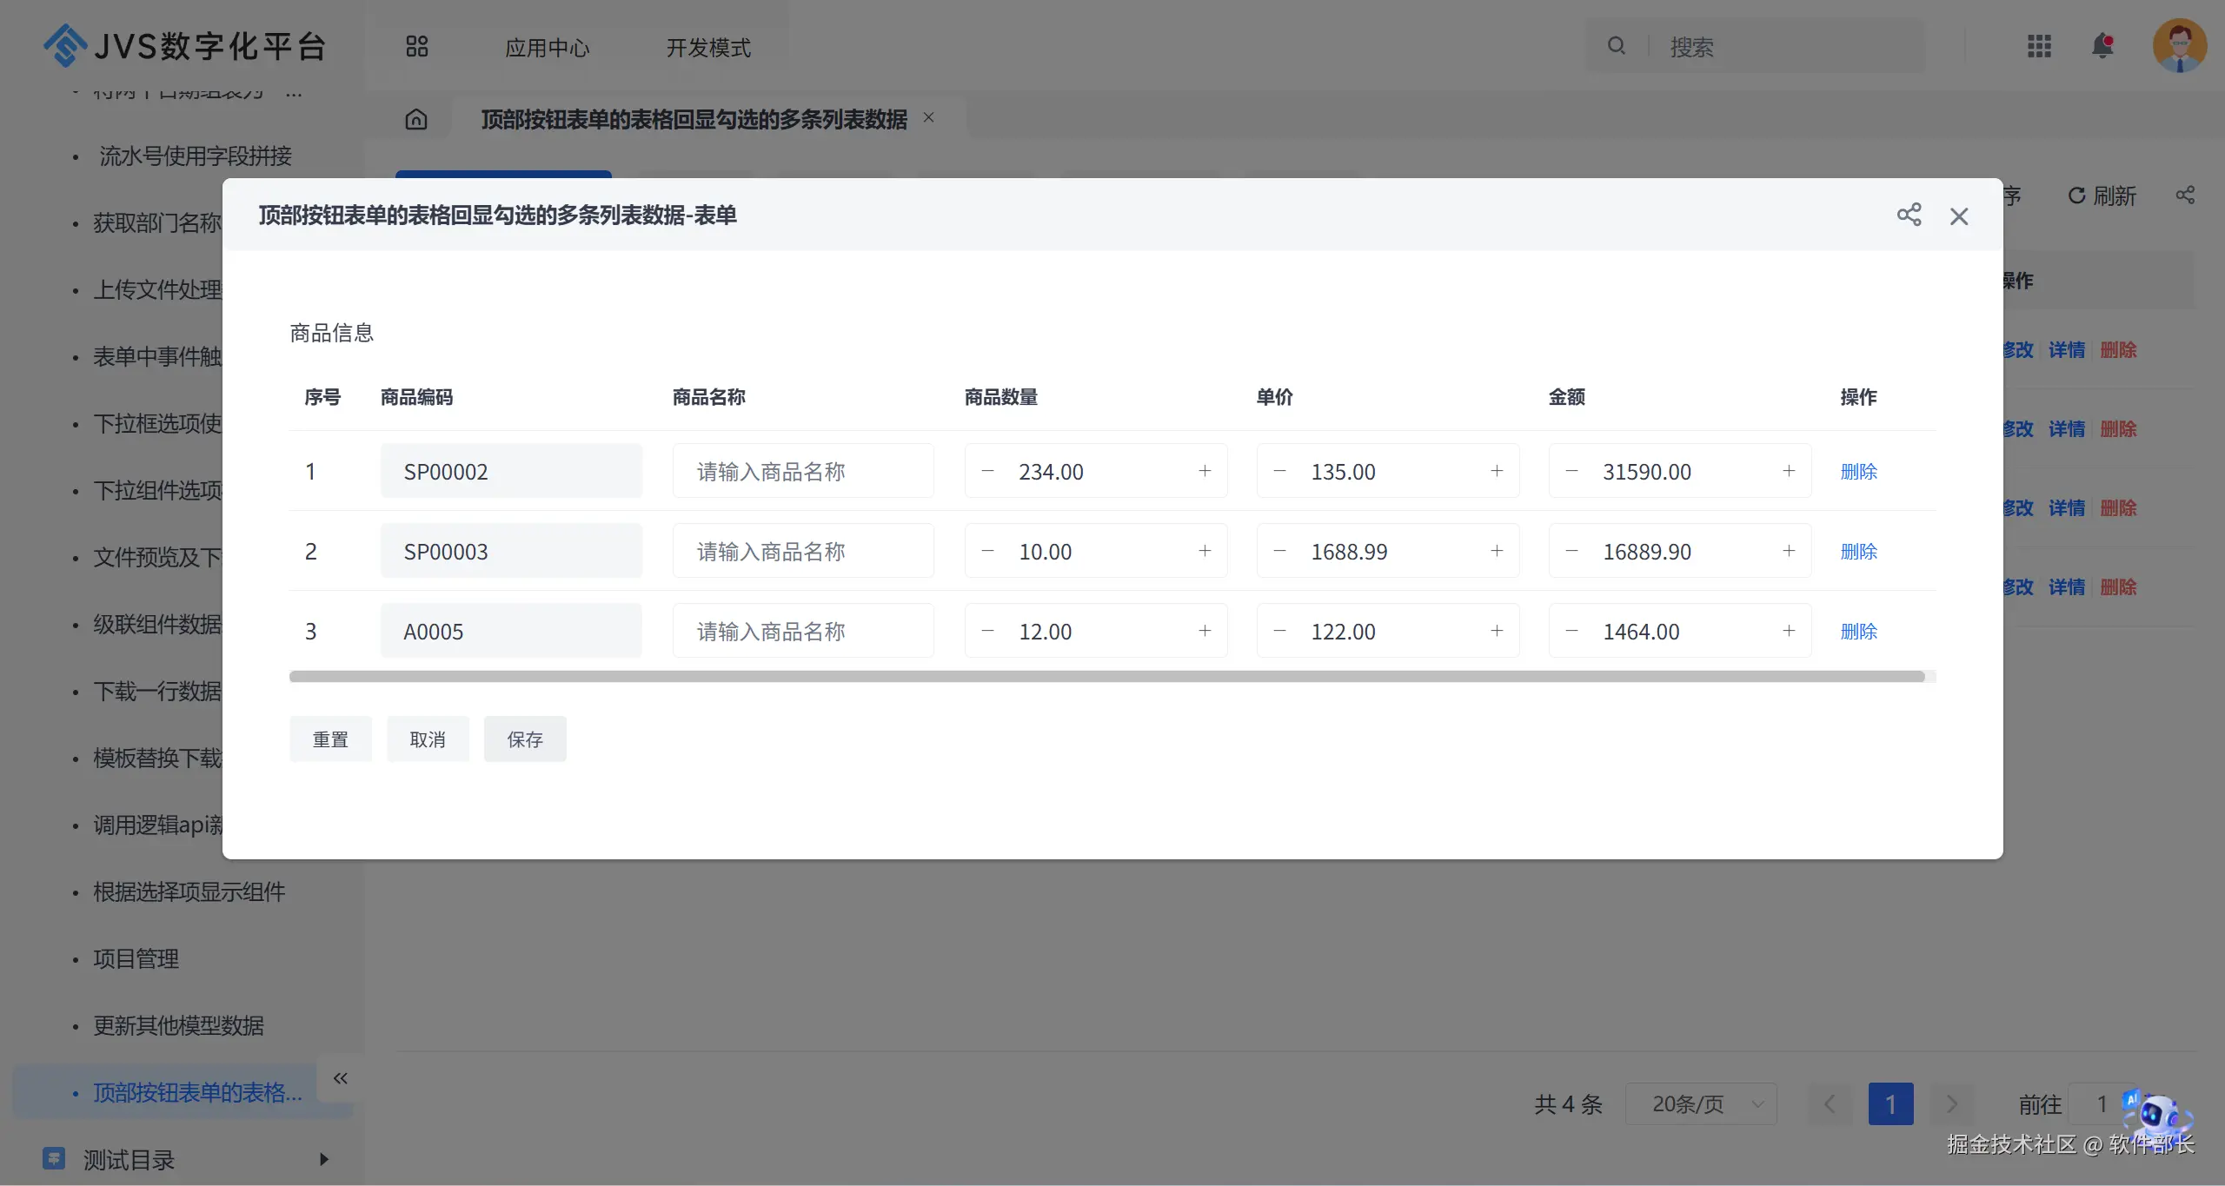
Task: Open the 20条/页 page size dropdown
Action: 1701,1103
